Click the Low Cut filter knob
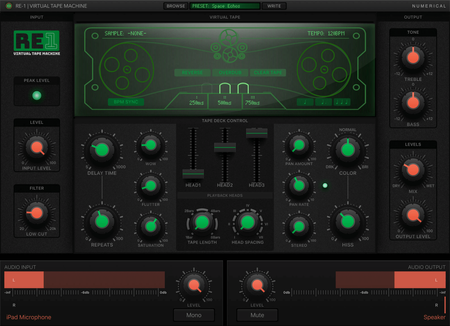 pos(37,213)
